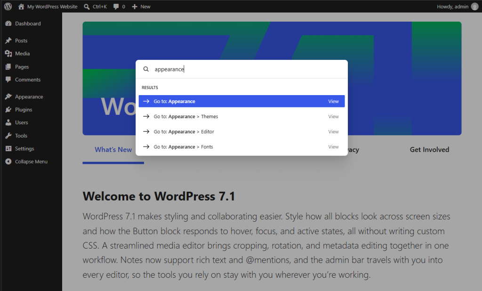Choose Go to: Appearance > Fonts
Screen dimensions: 482x291
[241, 147]
